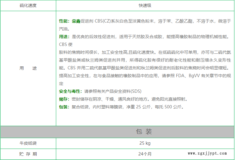The width and height of the screenshot is (235, 160).
Task: Click the green 性能 heading
Action: tap(64, 21)
